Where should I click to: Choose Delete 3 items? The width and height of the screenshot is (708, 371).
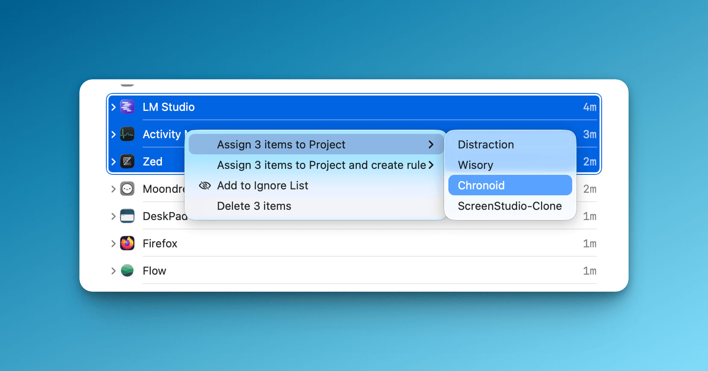254,206
